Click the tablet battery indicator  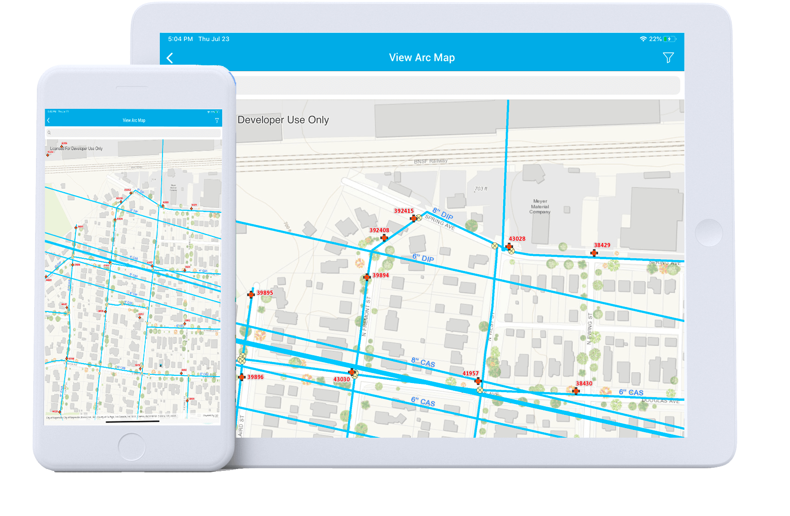pos(669,39)
